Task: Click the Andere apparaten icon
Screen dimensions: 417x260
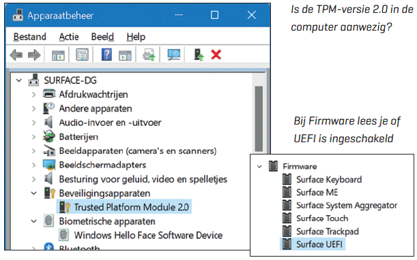Action: pos(48,108)
